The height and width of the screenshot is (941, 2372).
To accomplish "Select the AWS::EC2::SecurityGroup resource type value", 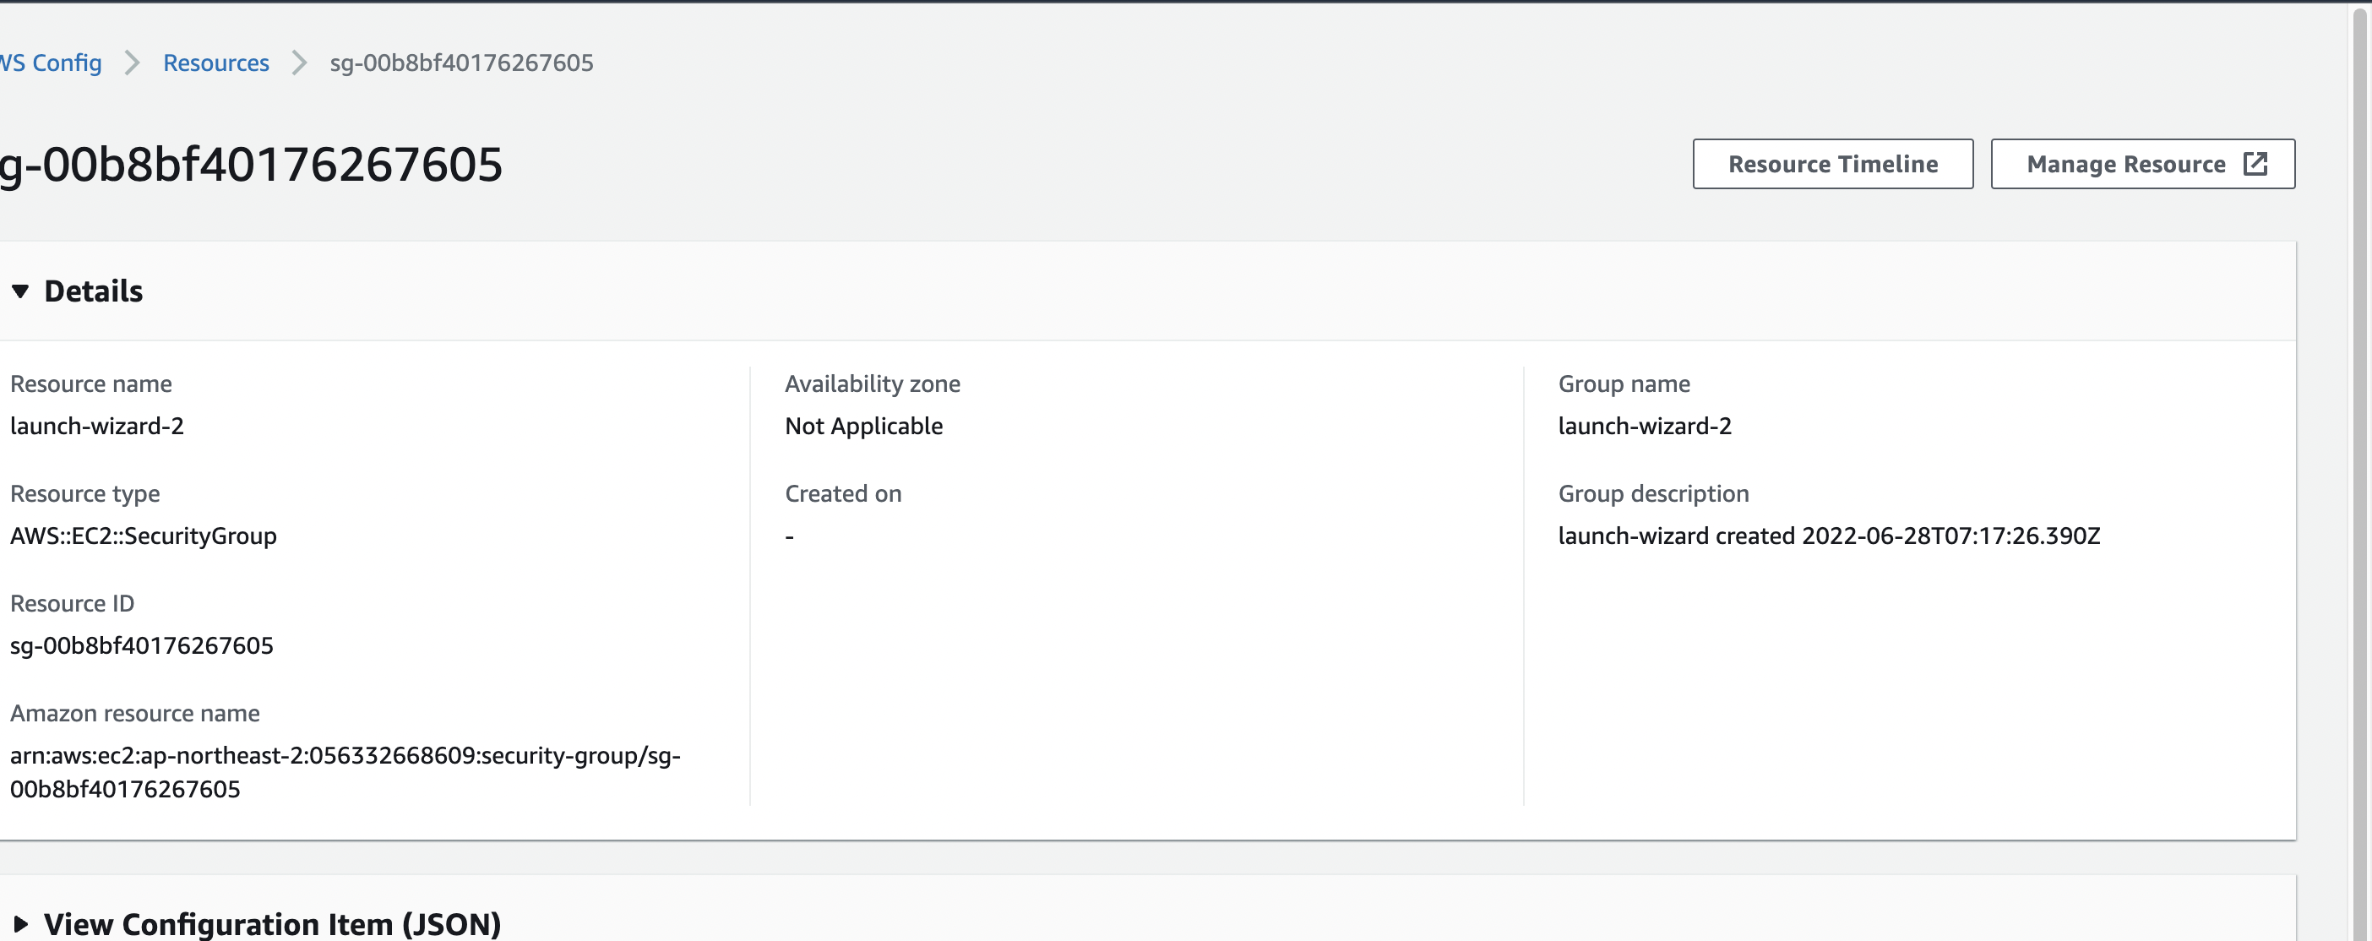I will coord(143,536).
